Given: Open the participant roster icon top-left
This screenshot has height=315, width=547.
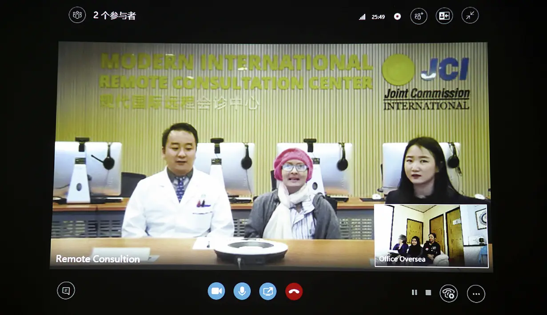Looking at the screenshot, I should 77,15.
